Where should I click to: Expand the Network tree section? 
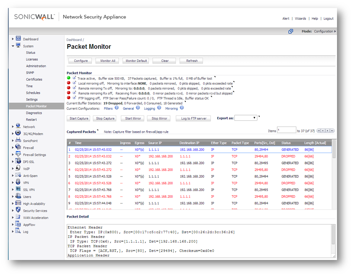click(x=13, y=127)
